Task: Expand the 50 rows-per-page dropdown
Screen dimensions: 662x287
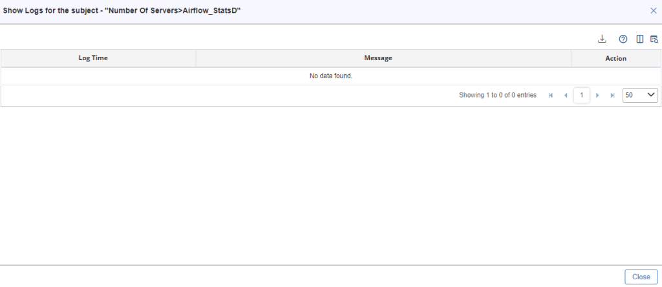Action: [640, 96]
